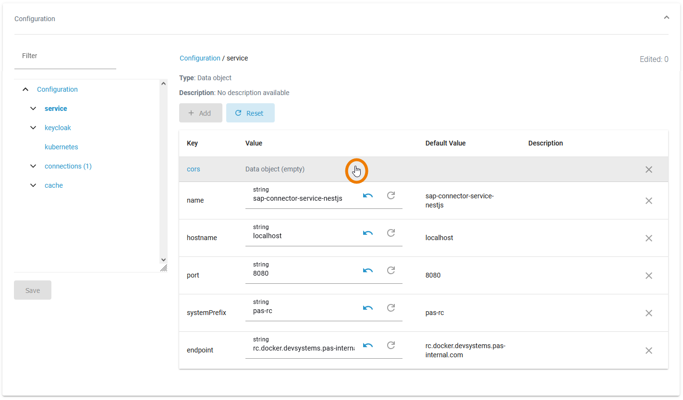Click reset-to-default icon in hostname row
Viewport: 683px width, 400px height.
pos(391,233)
